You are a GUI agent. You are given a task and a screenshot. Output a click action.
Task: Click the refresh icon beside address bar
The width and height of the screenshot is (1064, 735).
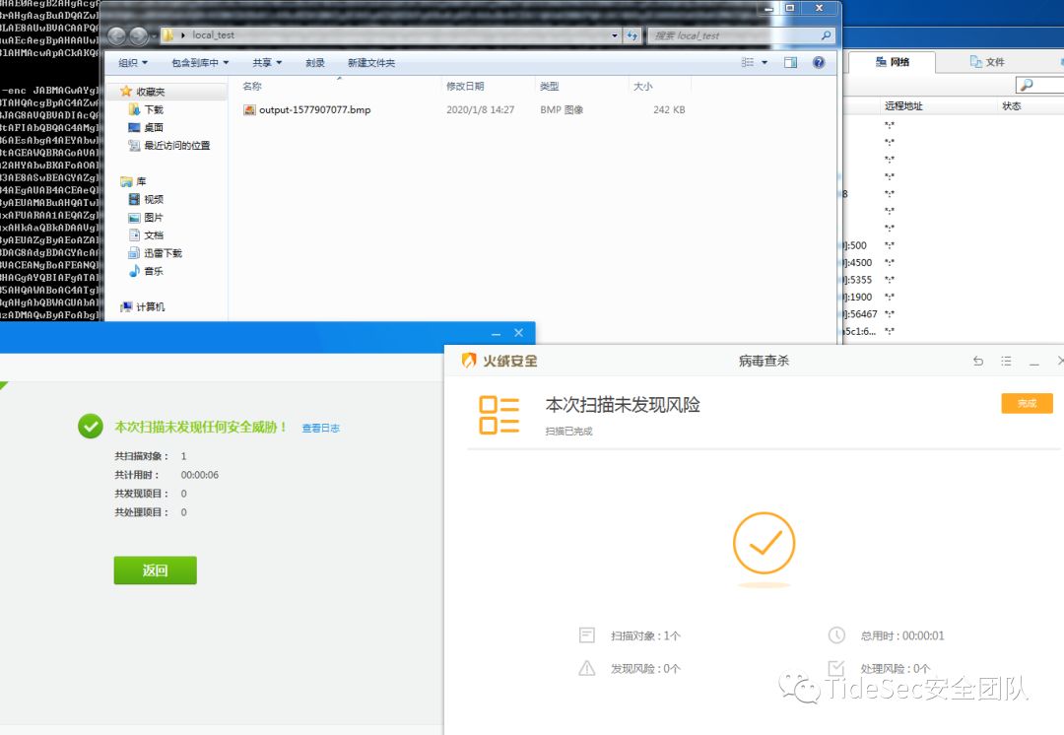tap(632, 35)
